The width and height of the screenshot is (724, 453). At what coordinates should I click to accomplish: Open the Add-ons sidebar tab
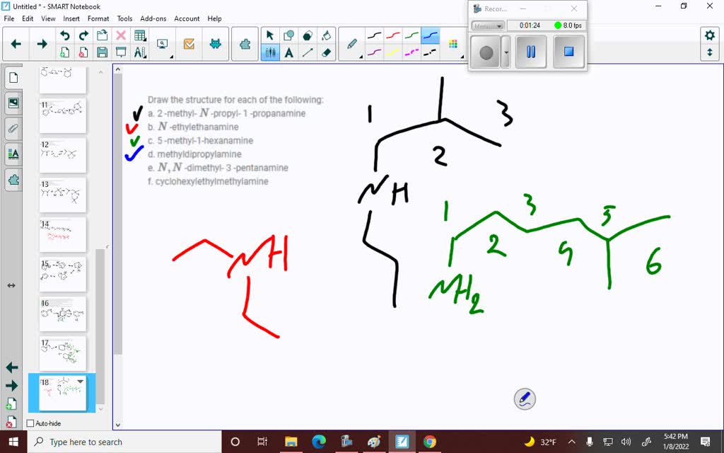[13, 179]
